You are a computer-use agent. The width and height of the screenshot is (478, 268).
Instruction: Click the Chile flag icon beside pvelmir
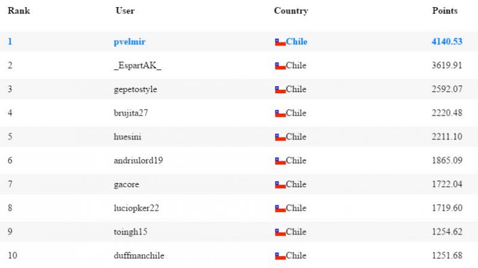point(280,42)
